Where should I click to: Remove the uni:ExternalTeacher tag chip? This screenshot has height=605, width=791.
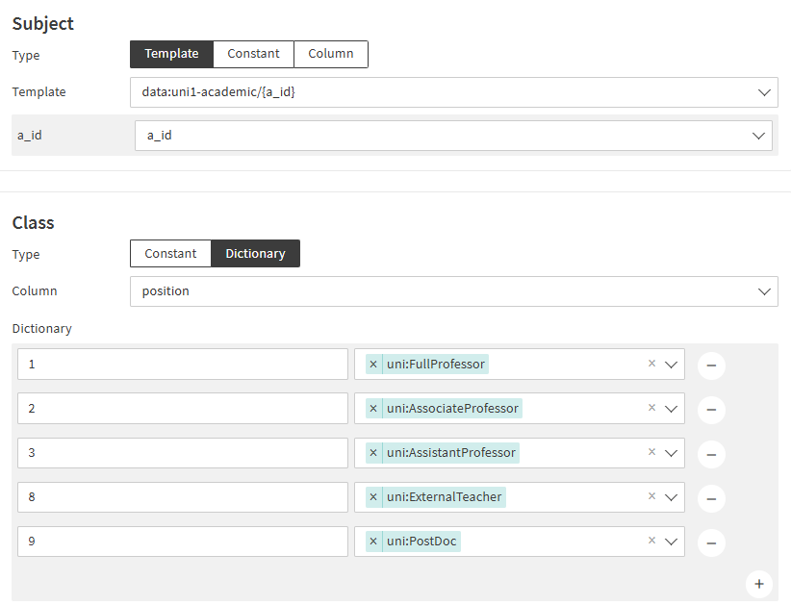coord(373,497)
